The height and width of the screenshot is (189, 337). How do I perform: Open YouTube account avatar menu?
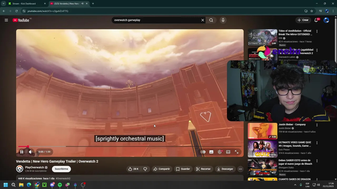pos(326,20)
